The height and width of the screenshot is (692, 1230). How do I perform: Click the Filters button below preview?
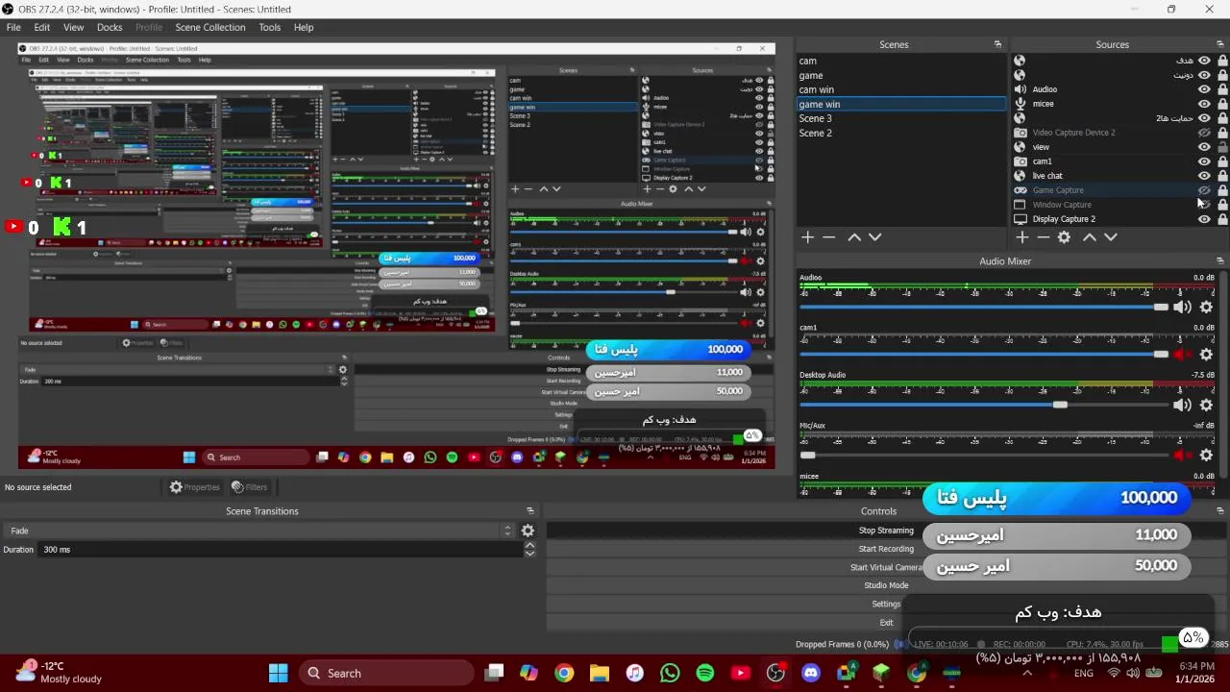tap(249, 487)
